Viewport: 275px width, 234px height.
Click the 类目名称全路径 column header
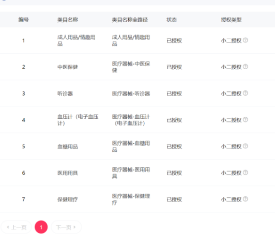coord(130,20)
